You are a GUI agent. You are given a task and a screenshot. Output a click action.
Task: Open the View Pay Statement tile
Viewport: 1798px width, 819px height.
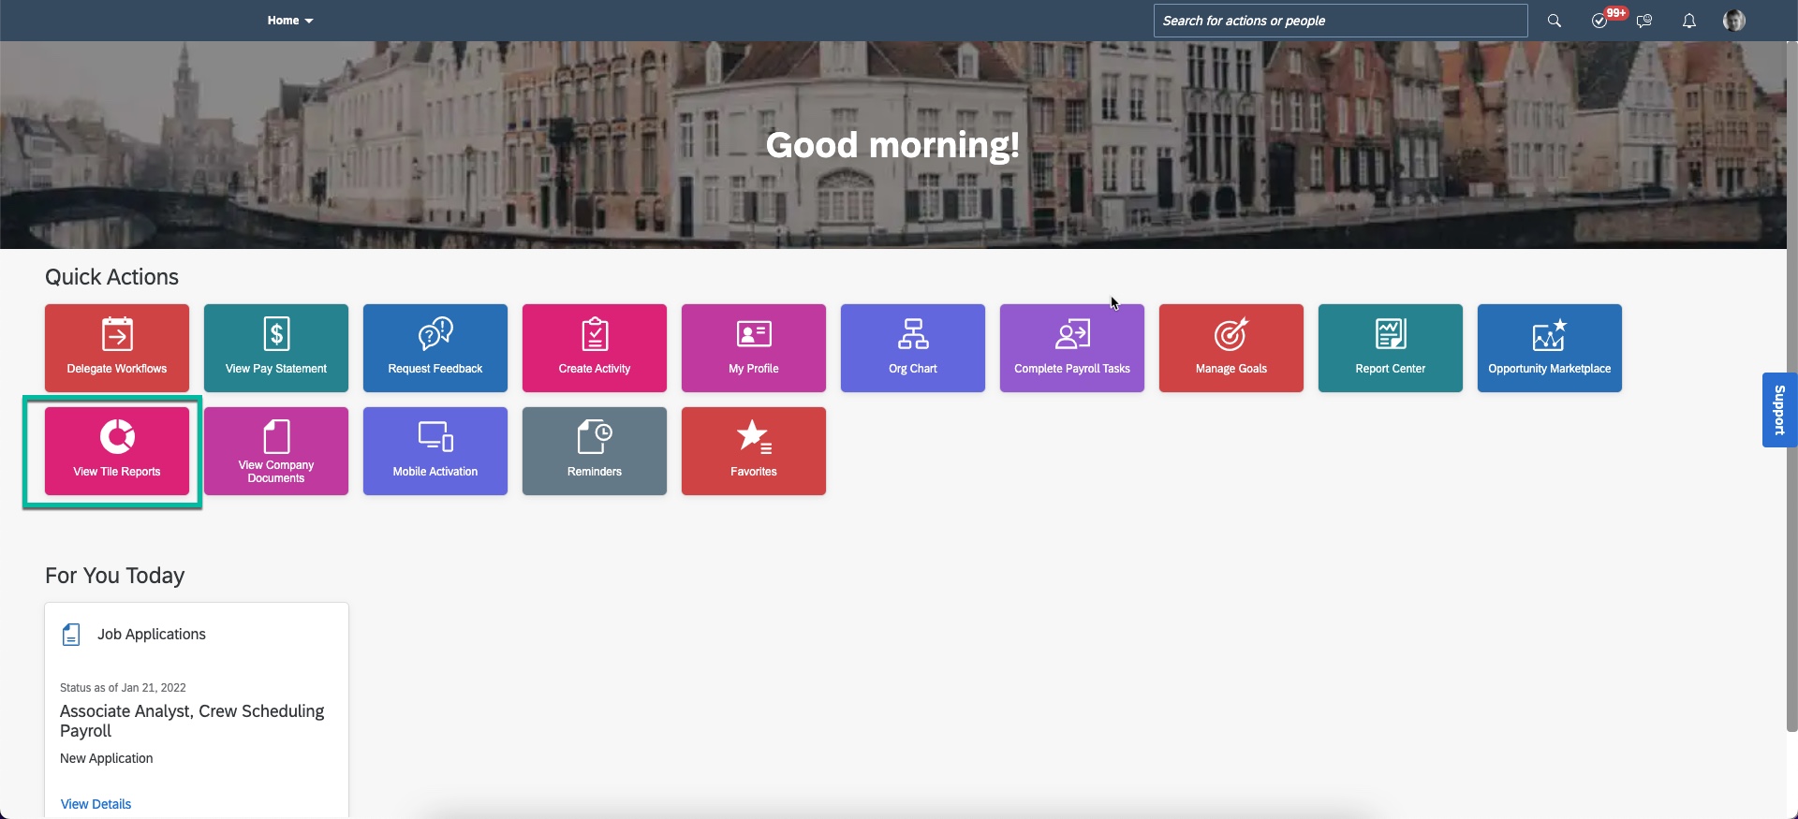276,348
